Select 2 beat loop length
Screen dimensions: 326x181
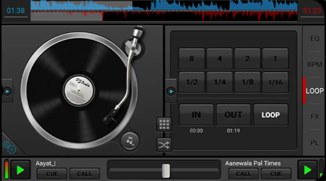click(247, 59)
